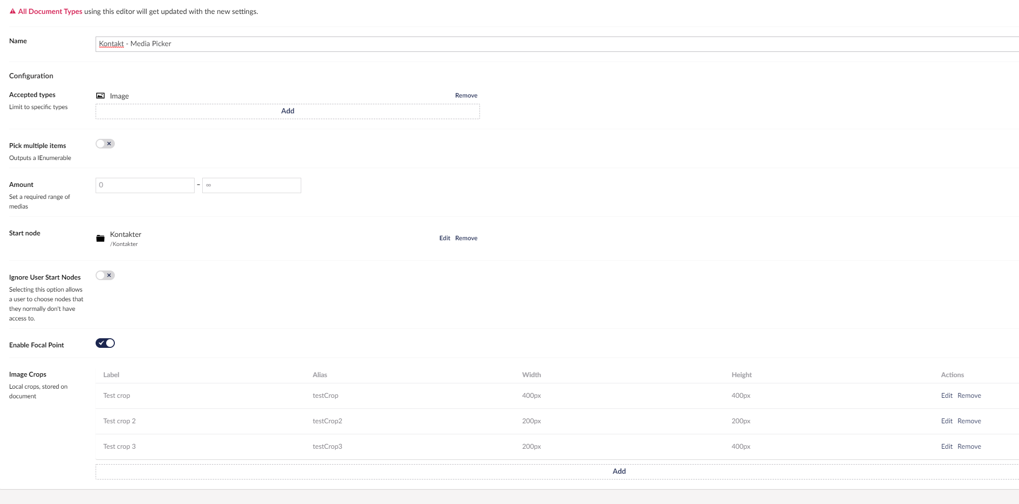Screen dimensions: 1019x504
Task: Click Add to create a new image crop
Action: point(619,471)
